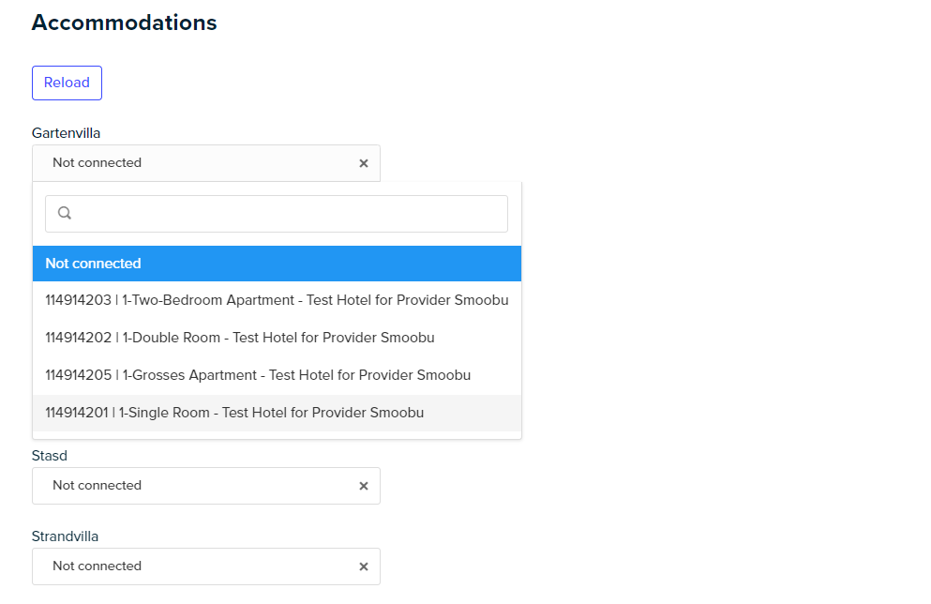Click the Accommodations page heading
The width and height of the screenshot is (931, 604).
tap(124, 23)
